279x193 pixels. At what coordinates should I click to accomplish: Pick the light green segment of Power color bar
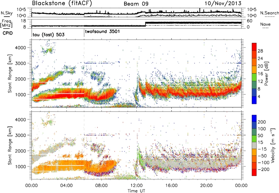pyautogui.click(x=254, y=77)
